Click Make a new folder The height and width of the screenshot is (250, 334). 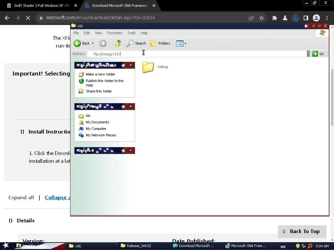point(100,74)
